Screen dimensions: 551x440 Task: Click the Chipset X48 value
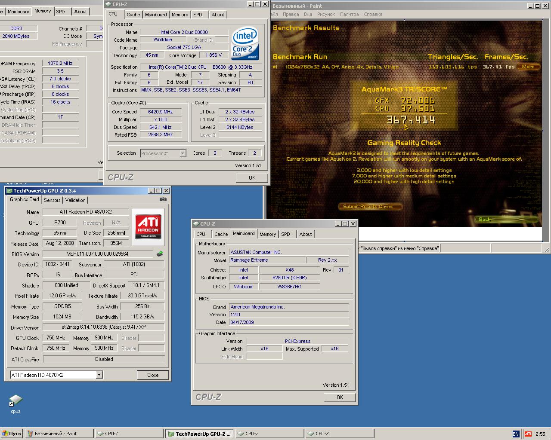[289, 270]
